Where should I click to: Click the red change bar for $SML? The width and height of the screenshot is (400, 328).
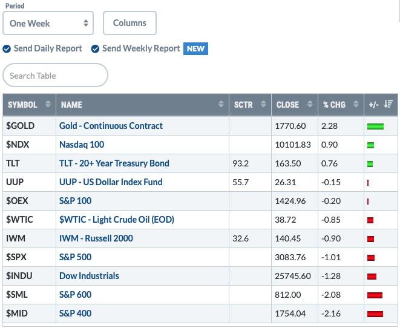tap(375, 295)
